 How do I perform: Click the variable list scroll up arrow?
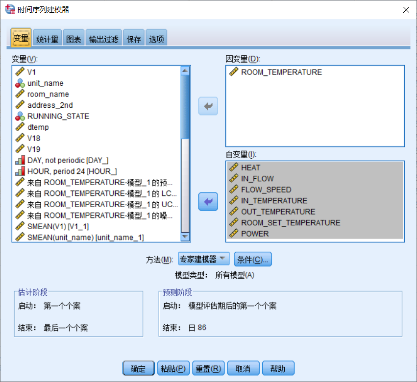point(185,71)
